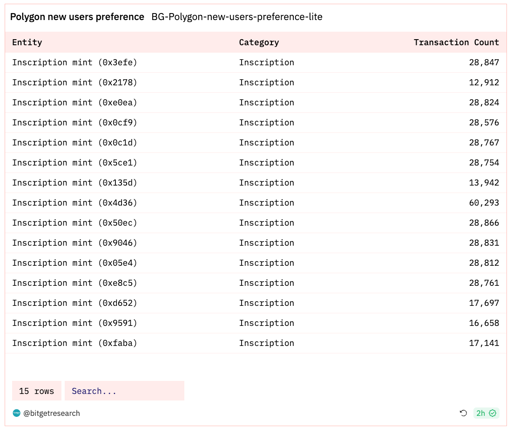Viewport: 513px width, 428px height.
Task: Sort by the Entity column header
Action: click(x=27, y=42)
